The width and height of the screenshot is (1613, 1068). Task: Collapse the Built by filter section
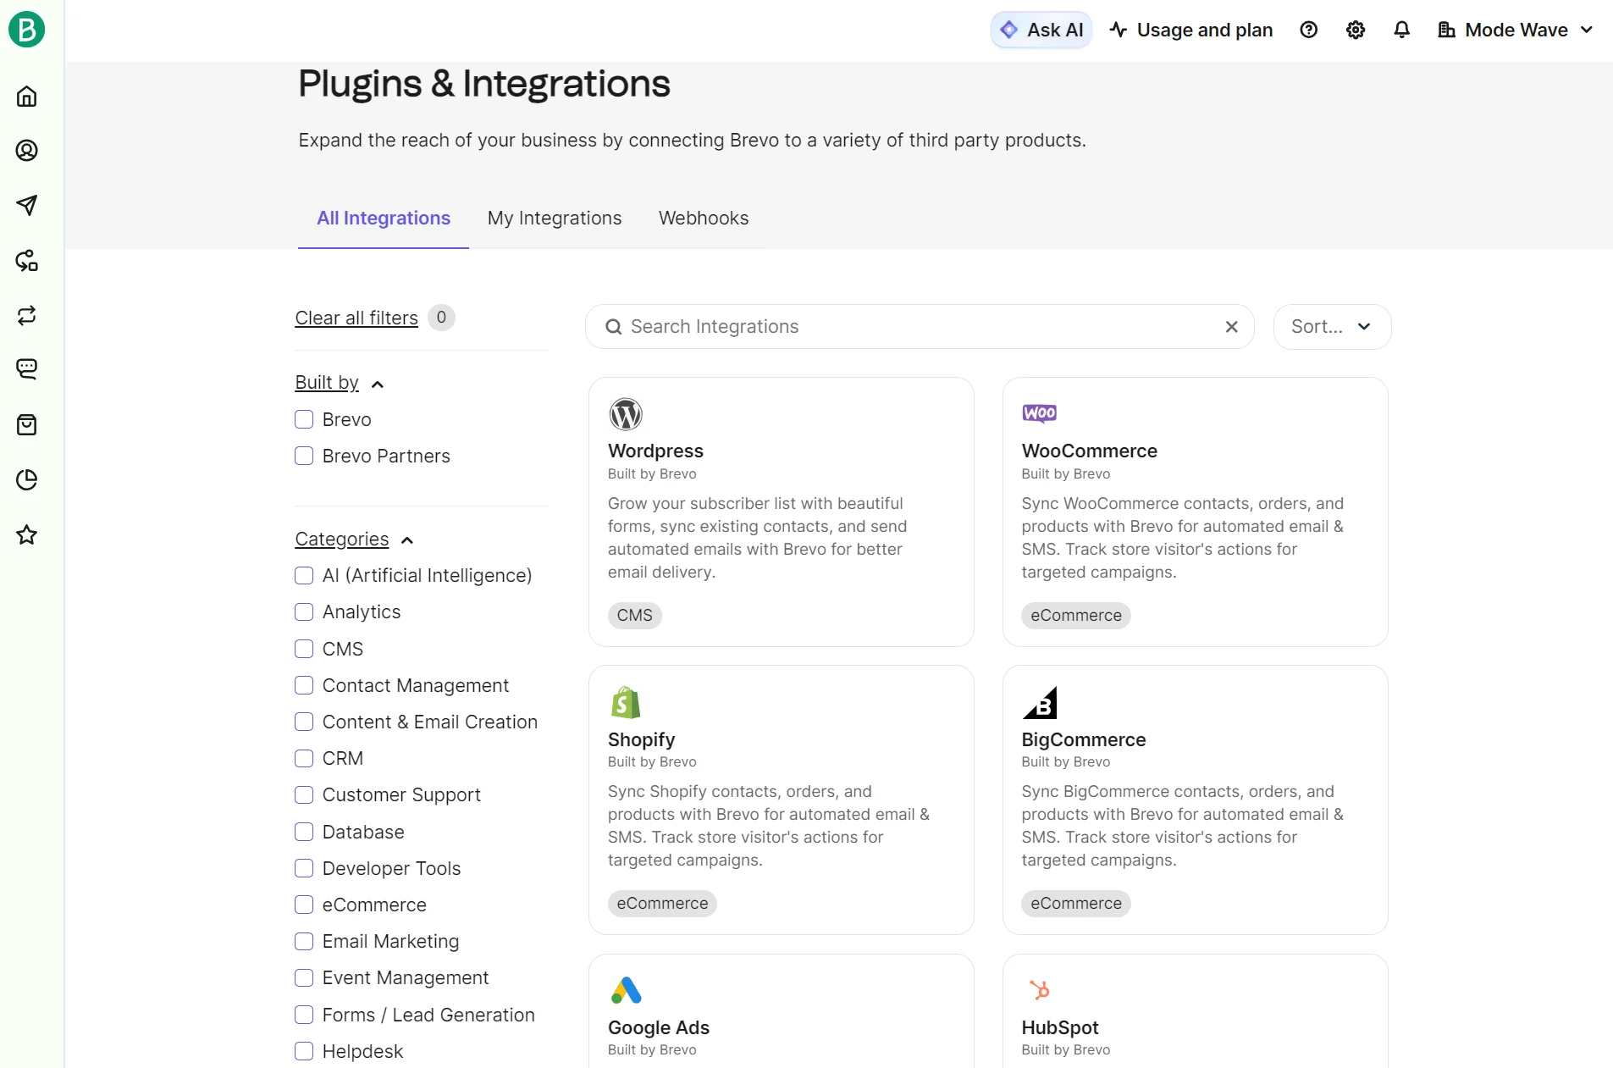pos(340,383)
